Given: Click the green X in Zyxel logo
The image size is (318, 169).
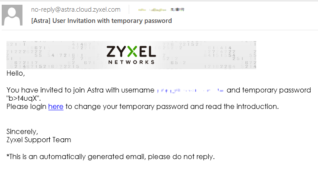Looking at the screenshot, I should pos(132,51).
